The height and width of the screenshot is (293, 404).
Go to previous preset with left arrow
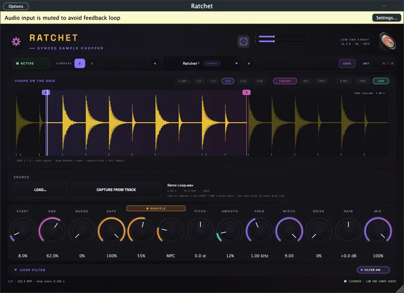(155, 63)
